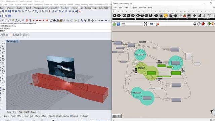Click the array grid icon in Transform toolbar
This screenshot has width=215, height=121.
[x=36, y=11]
